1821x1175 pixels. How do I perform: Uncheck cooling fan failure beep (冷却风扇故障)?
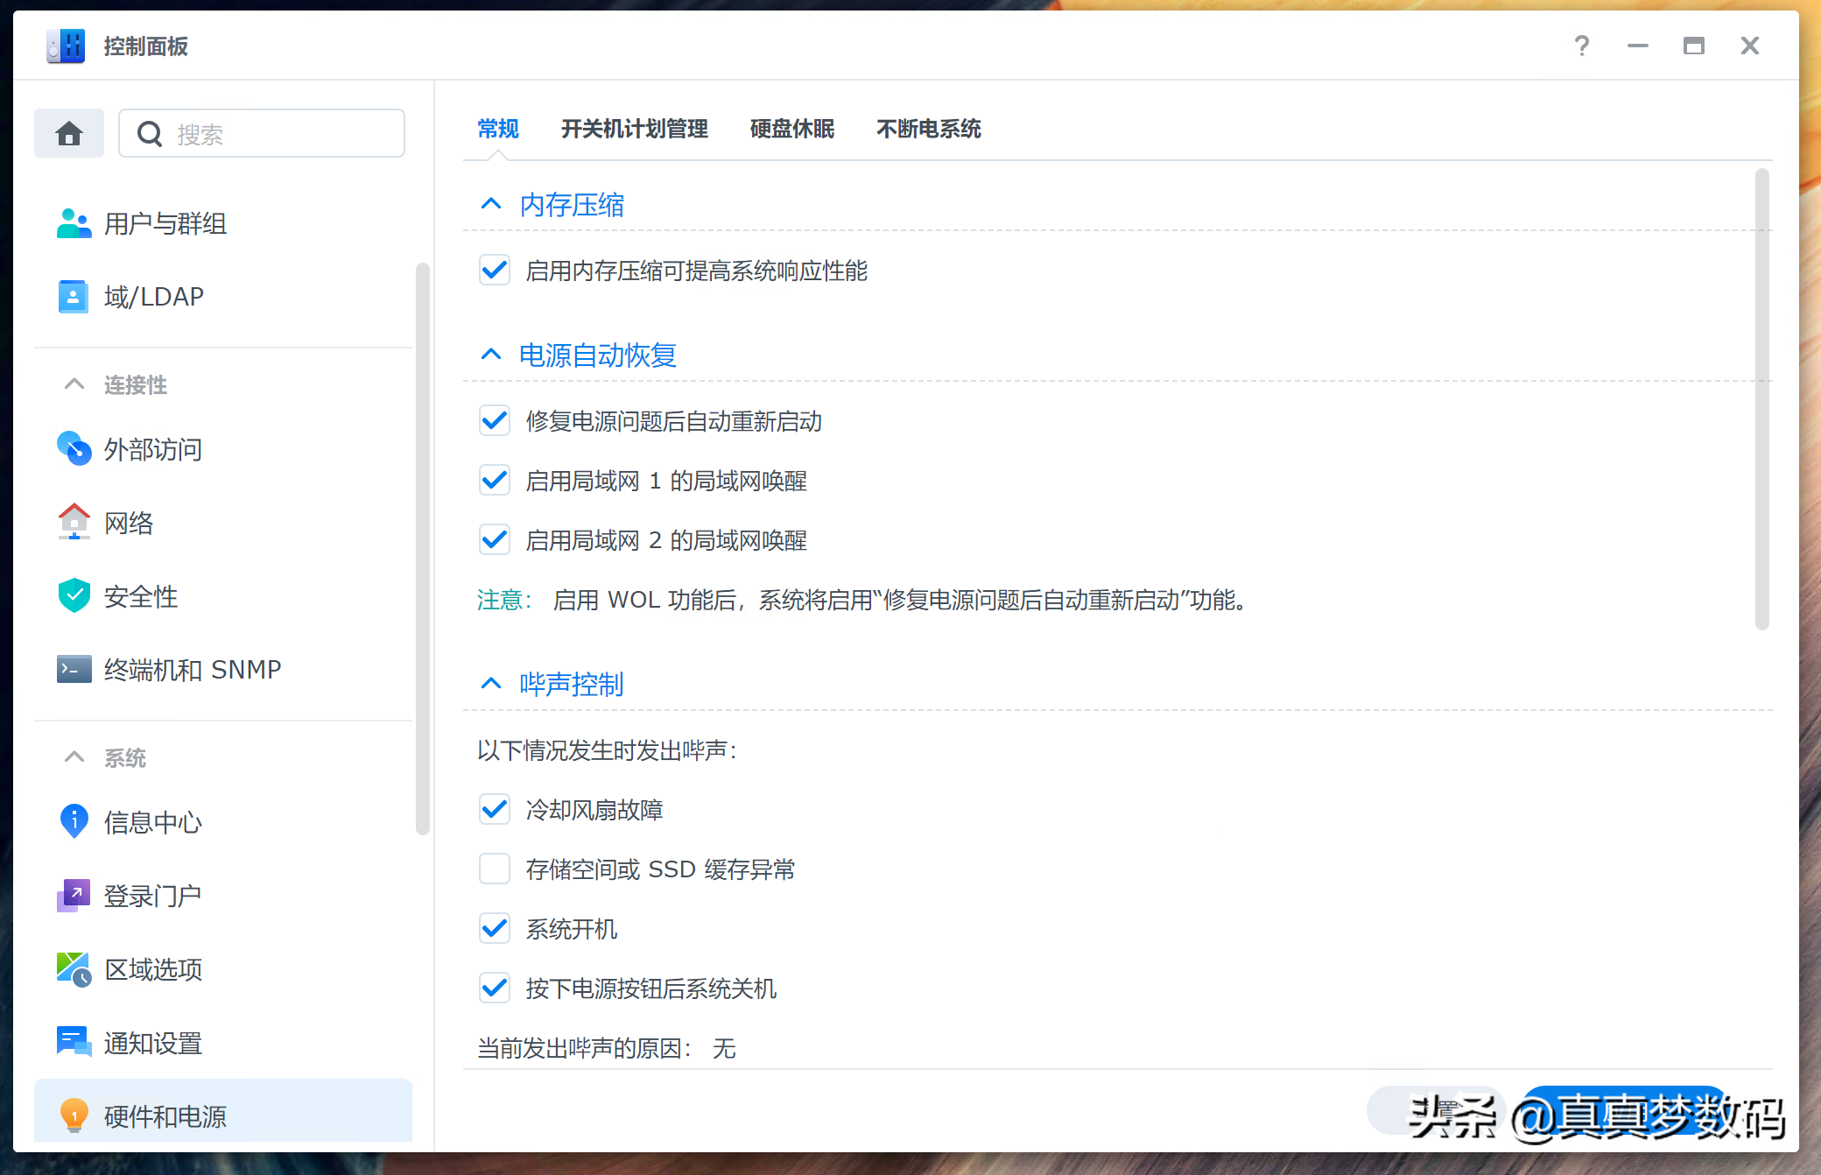[x=495, y=810]
